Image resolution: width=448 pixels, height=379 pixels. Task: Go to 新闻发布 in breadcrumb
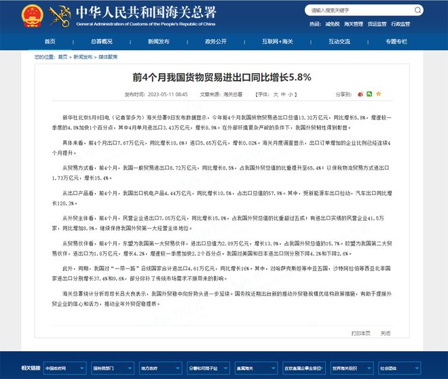[83, 57]
